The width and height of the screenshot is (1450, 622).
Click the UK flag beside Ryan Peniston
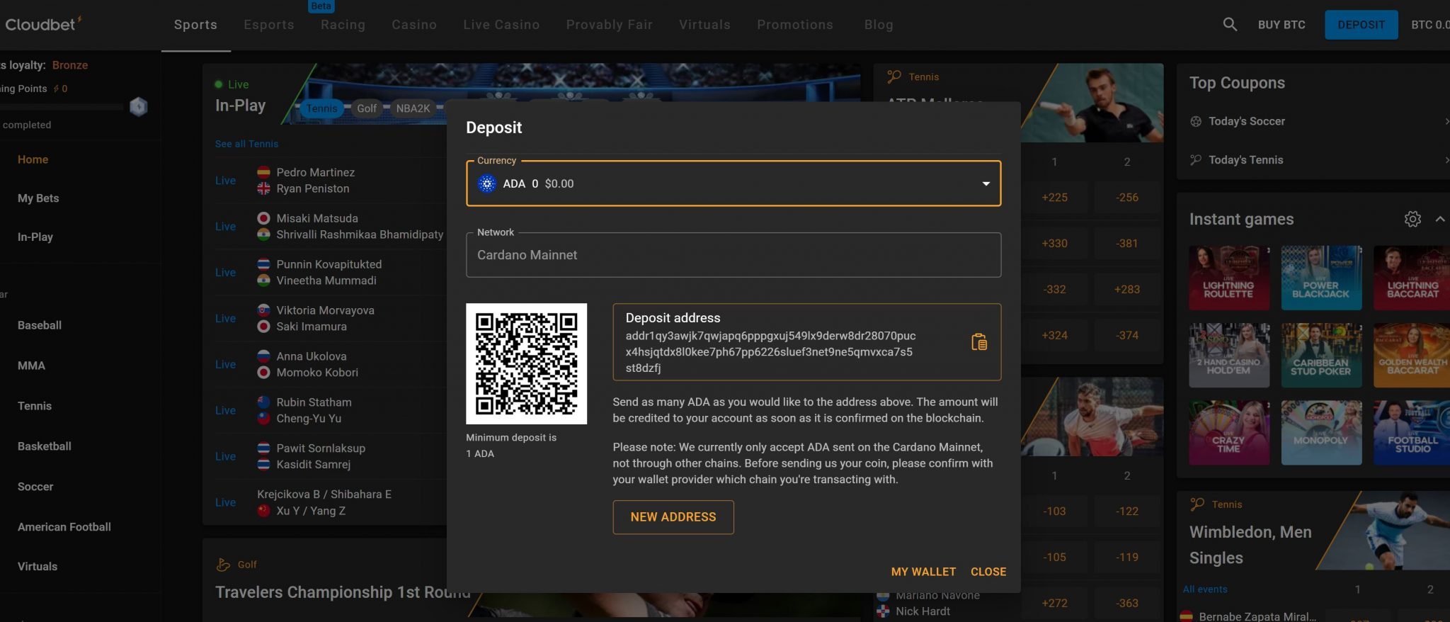263,188
